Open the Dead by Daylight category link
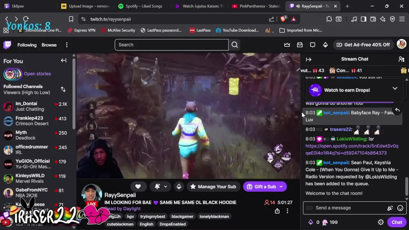The image size is (409, 230). point(123,209)
